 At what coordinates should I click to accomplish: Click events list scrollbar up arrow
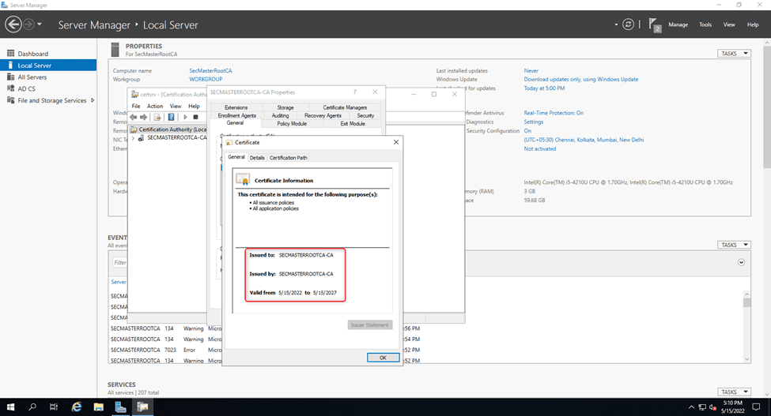click(x=747, y=294)
